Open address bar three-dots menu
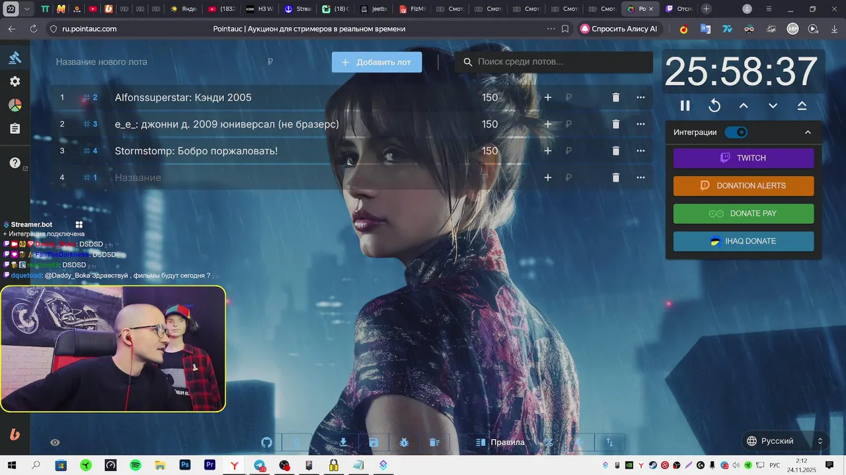This screenshot has height=475, width=846. [x=551, y=29]
